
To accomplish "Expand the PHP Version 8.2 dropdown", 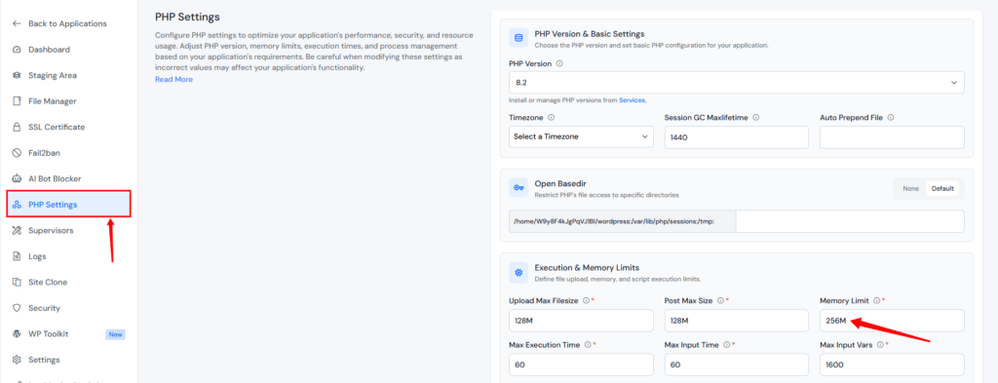I will [x=737, y=83].
